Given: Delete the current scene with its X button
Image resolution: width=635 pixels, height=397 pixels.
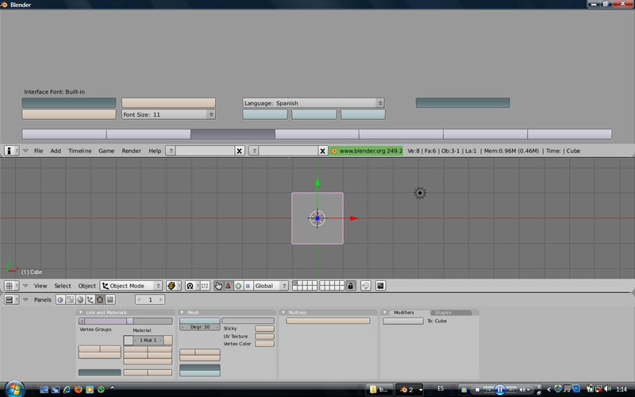Looking at the screenshot, I should [322, 151].
